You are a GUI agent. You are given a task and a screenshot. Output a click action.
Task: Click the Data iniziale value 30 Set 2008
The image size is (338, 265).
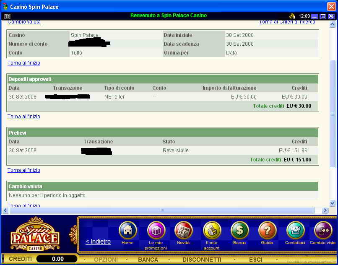pos(240,35)
